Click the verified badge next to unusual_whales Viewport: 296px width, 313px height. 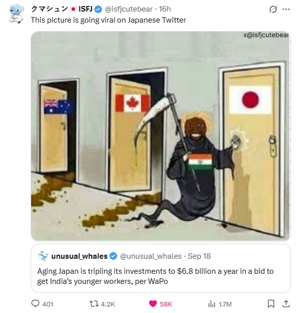(114, 256)
